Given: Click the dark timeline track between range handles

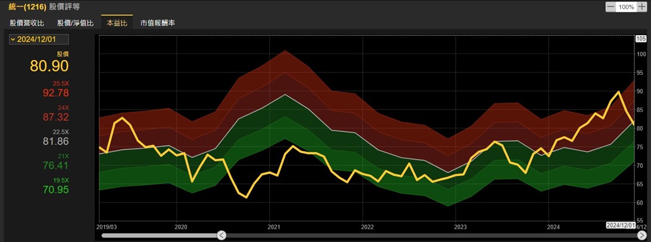Looking at the screenshot, I should (429, 235).
